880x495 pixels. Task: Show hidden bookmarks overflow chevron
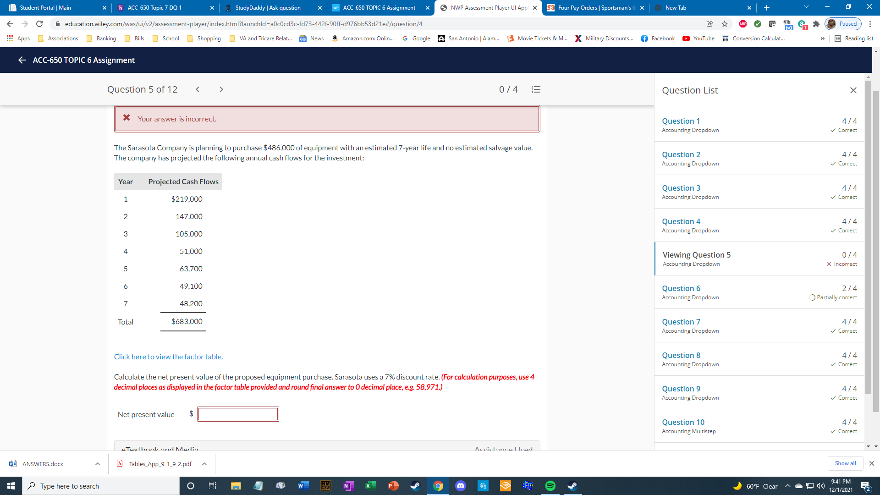[822, 38]
